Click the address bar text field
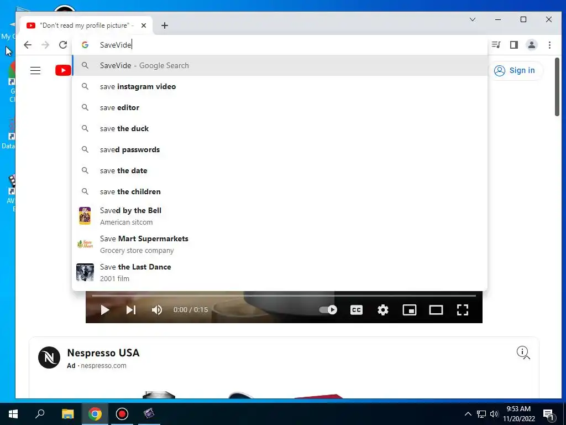Viewport: 566px width, 425px height. click(x=280, y=45)
